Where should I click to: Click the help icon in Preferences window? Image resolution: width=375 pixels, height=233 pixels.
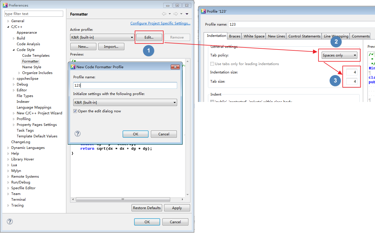point(10,221)
